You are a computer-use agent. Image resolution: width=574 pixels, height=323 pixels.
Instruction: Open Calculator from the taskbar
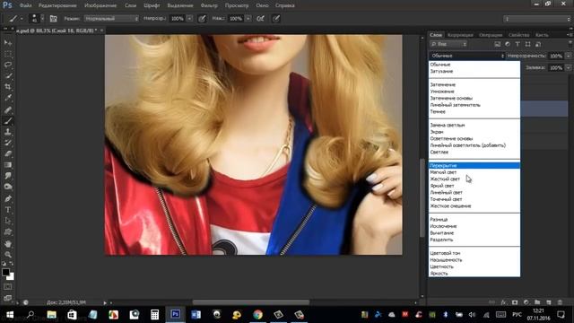coord(154,315)
